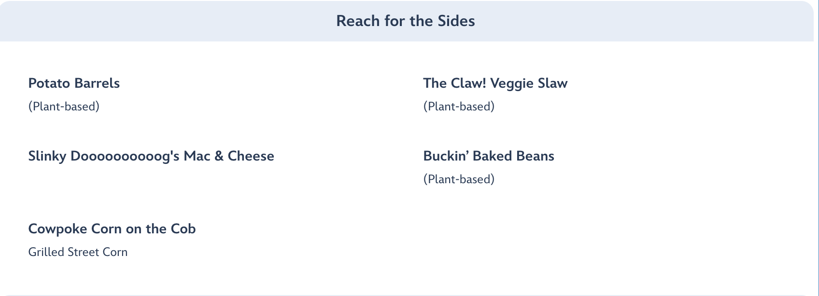This screenshot has width=819, height=296.
Task: Click the Plant-based label under Baked Beans
Action: [x=459, y=179]
